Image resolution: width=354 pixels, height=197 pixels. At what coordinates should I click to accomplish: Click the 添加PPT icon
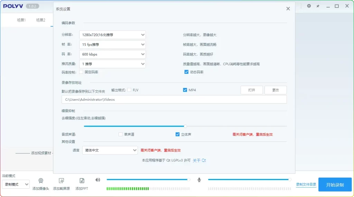pos(82,181)
